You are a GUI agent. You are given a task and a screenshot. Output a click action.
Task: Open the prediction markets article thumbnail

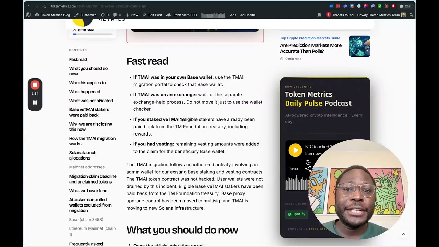(360, 46)
